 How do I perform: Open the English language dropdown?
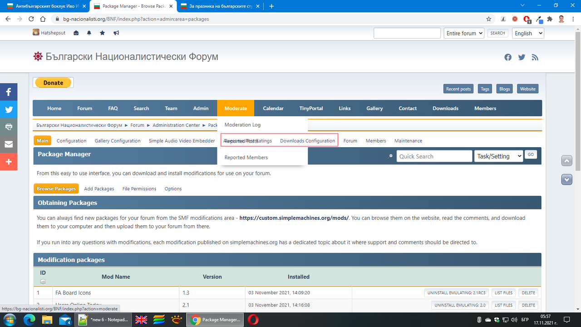click(528, 33)
